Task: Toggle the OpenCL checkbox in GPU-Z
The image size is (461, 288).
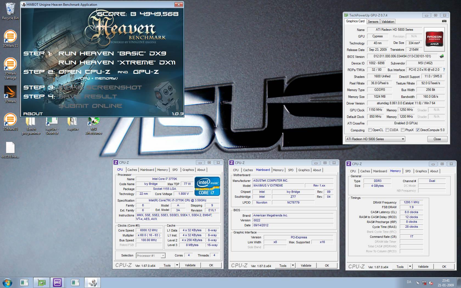Action: (x=370, y=130)
